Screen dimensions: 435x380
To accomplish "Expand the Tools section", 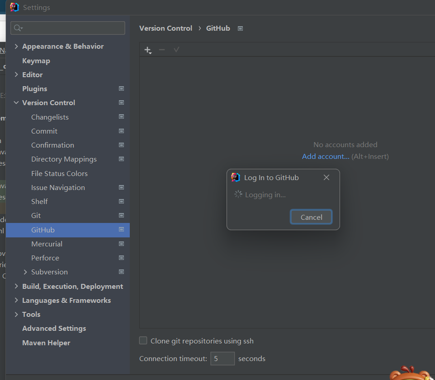I will coord(16,315).
